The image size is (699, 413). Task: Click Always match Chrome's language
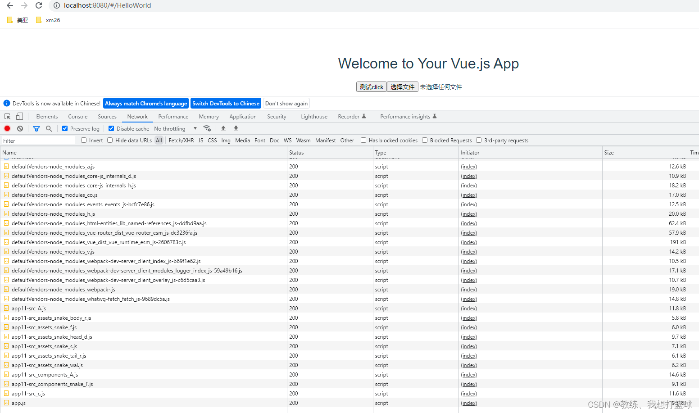point(146,103)
